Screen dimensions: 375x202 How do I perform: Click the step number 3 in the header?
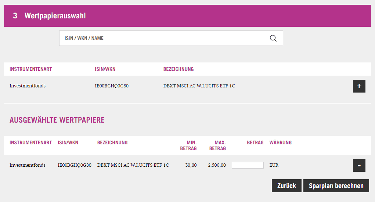point(15,16)
